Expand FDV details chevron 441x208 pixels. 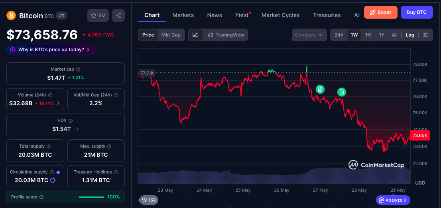point(77,129)
